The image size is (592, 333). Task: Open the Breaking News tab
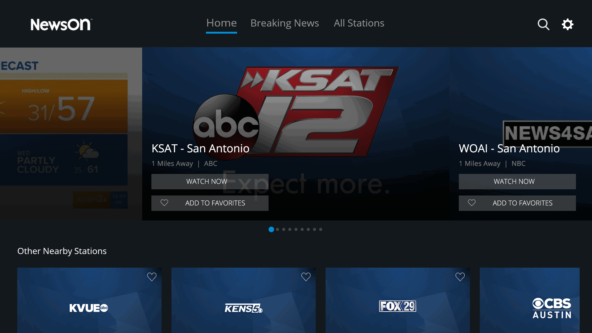tap(285, 23)
